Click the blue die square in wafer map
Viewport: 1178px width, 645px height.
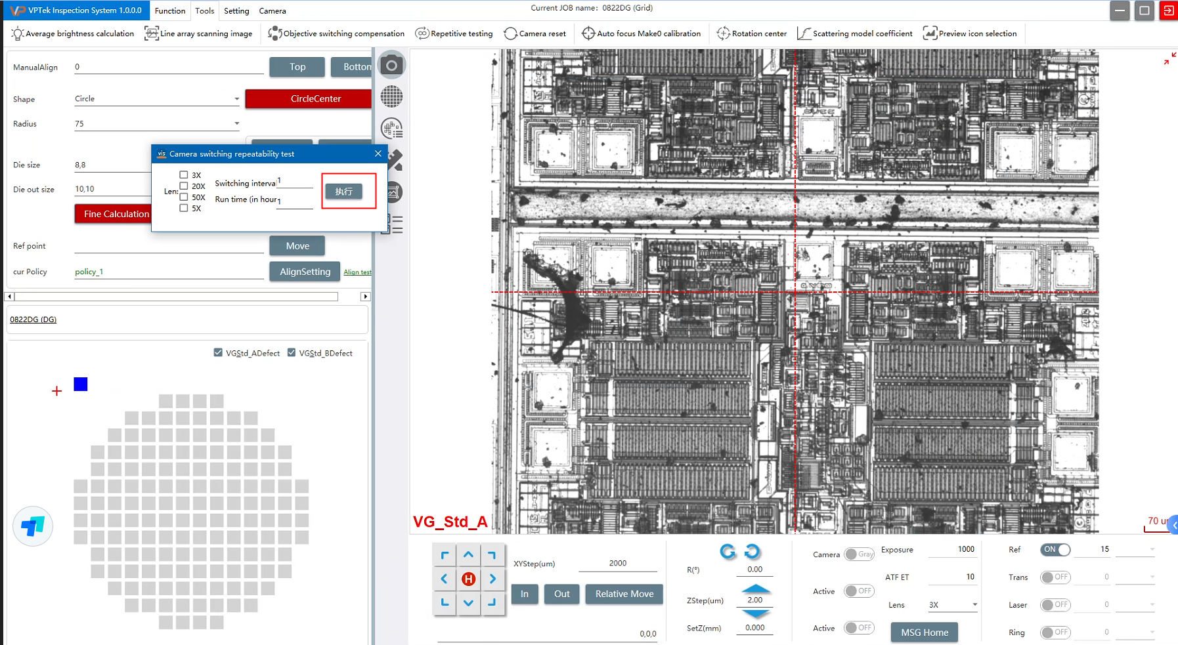81,384
